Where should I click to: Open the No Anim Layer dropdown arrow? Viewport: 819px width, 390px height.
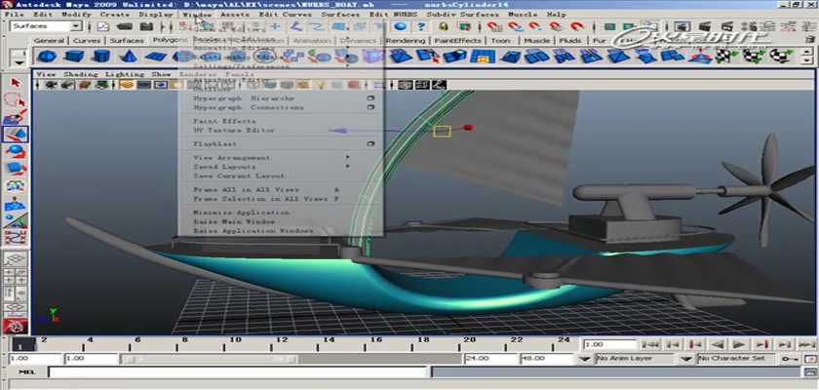tap(587, 359)
